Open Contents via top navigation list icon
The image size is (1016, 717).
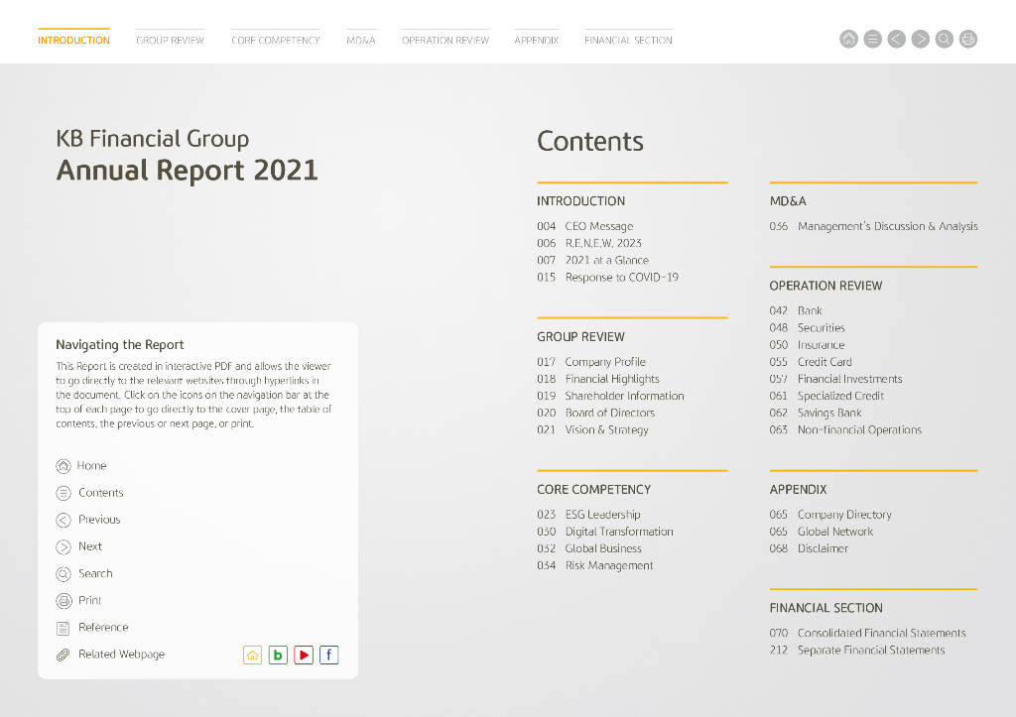(x=873, y=40)
